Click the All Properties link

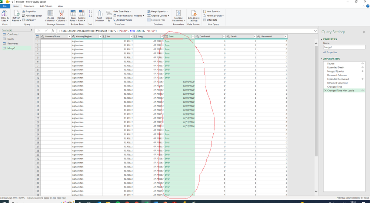coord(330,52)
